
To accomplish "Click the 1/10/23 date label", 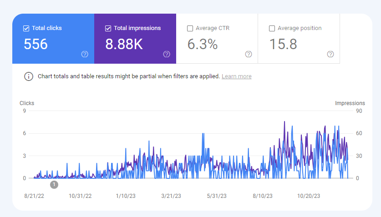I will [x=126, y=196].
